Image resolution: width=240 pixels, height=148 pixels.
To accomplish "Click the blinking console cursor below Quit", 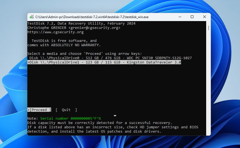I will pyautogui.click(x=115, y=115).
